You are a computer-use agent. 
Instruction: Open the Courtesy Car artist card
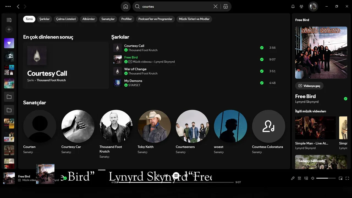click(x=78, y=132)
